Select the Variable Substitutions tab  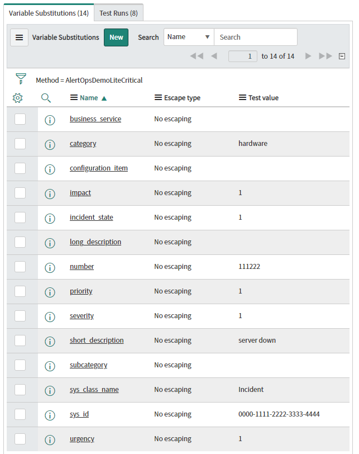49,13
